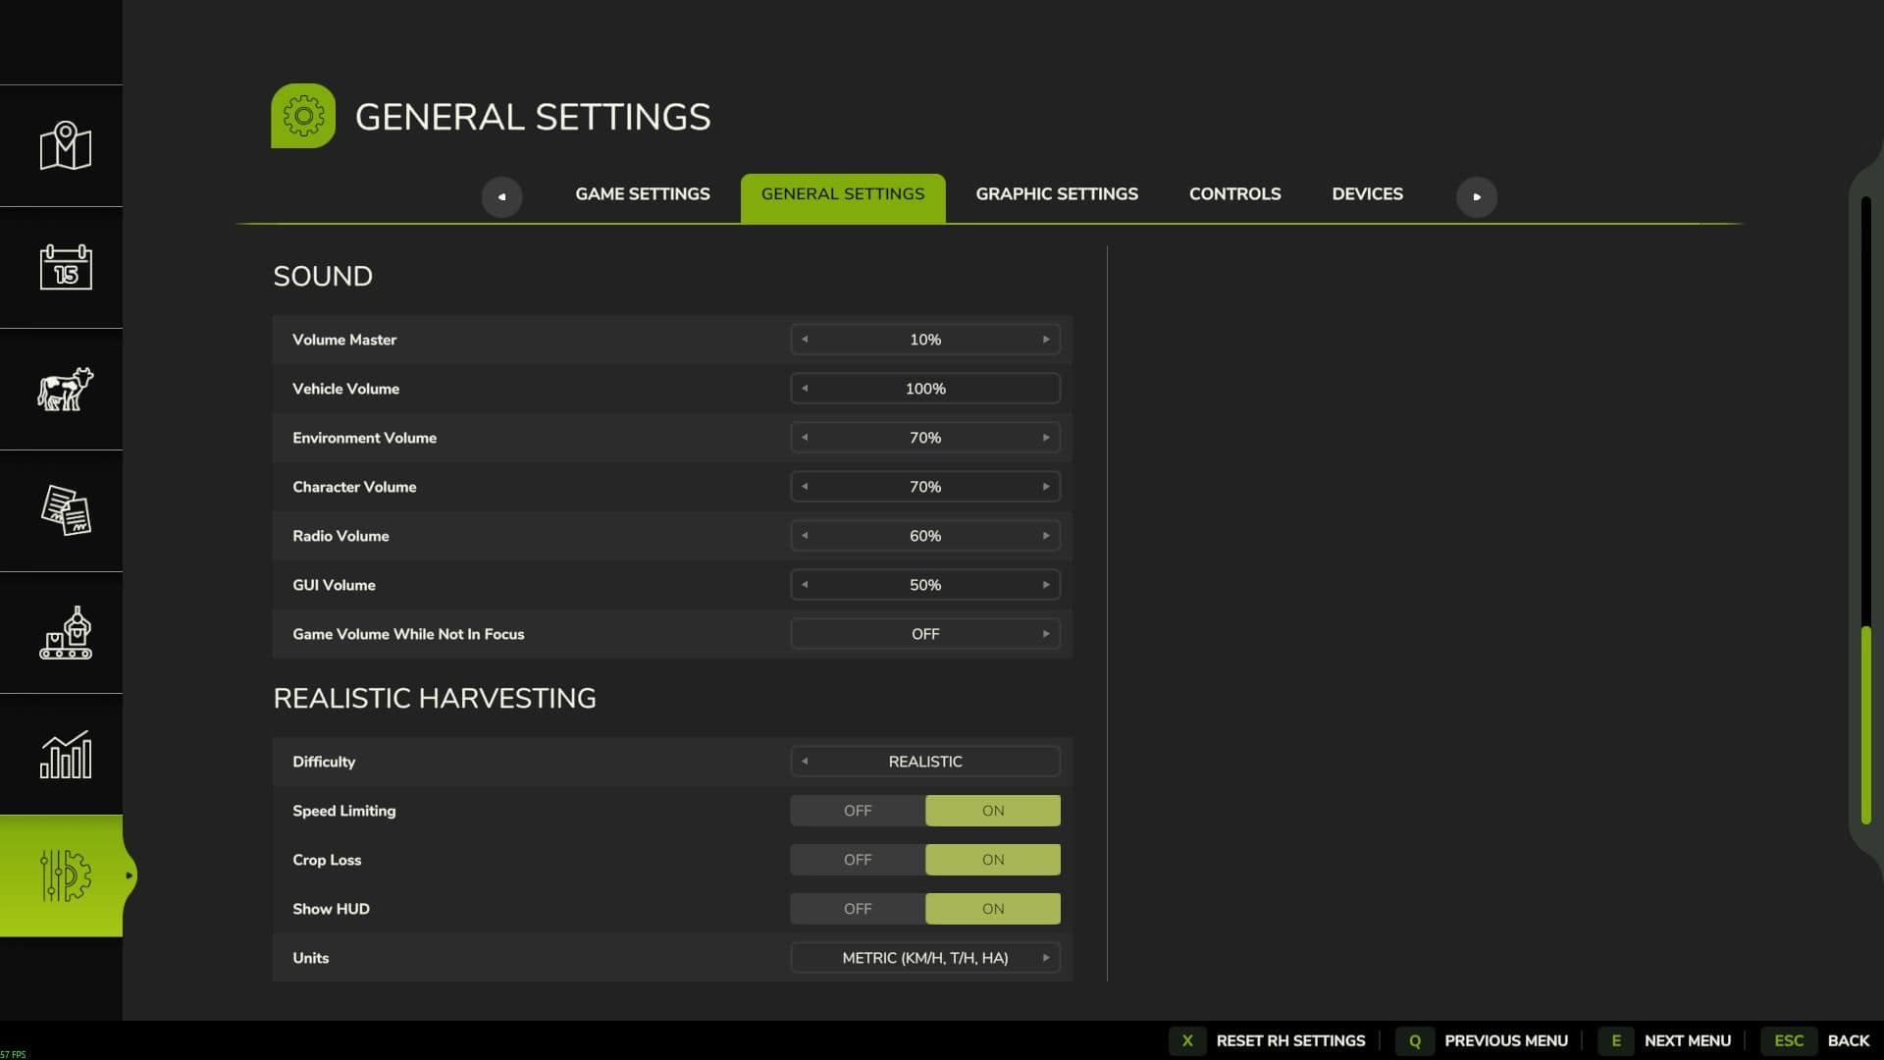Open the calendar icon in sidebar
1884x1060 pixels.
click(x=65, y=267)
